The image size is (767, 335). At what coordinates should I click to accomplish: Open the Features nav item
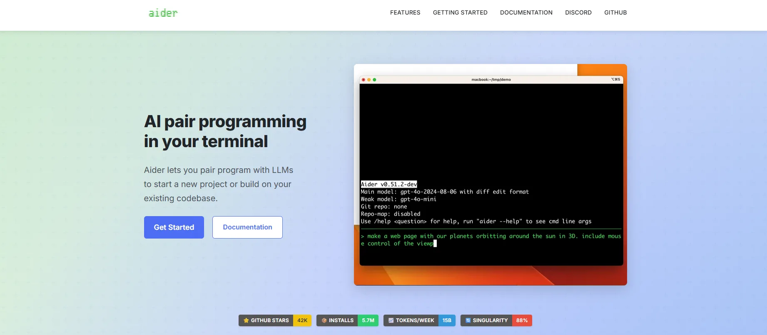pyautogui.click(x=405, y=12)
